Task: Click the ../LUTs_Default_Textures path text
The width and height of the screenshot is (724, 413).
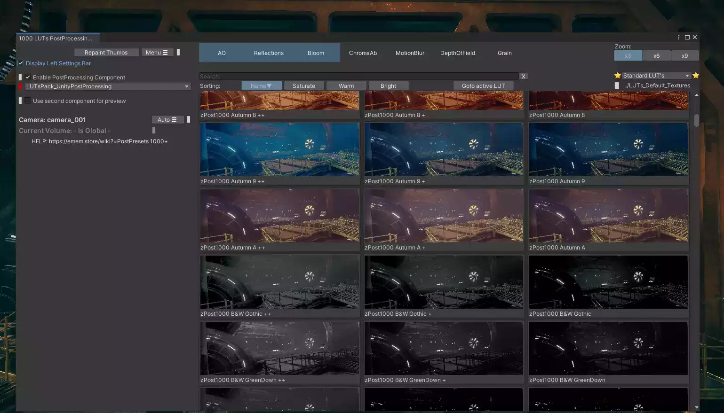Action: (657, 86)
